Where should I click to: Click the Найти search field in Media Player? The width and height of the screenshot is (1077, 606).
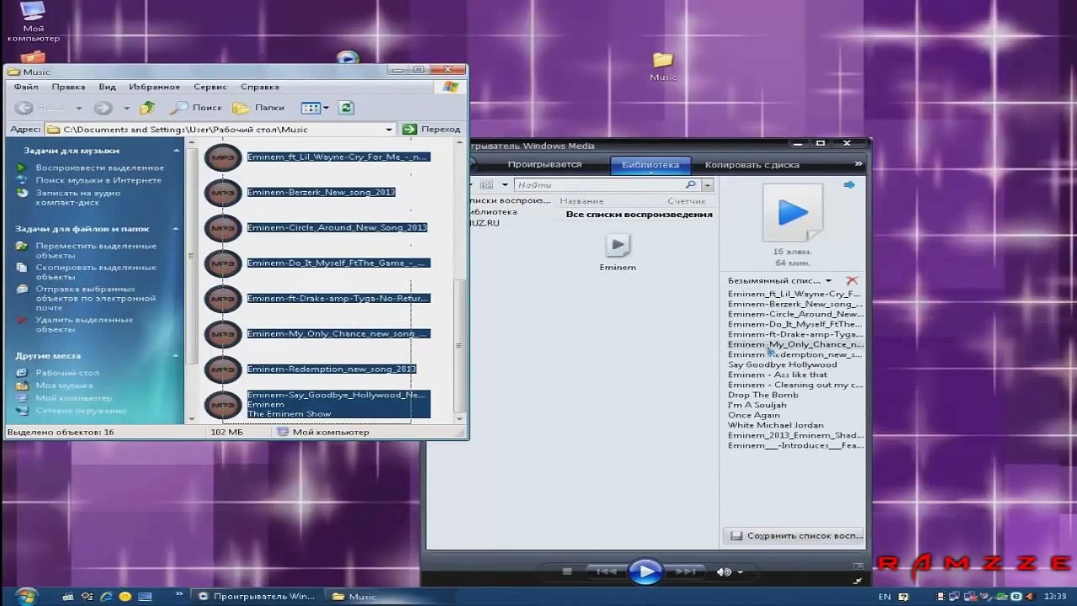point(599,185)
